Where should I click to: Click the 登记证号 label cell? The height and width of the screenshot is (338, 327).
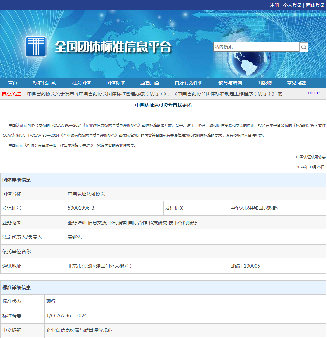[x=33, y=208]
